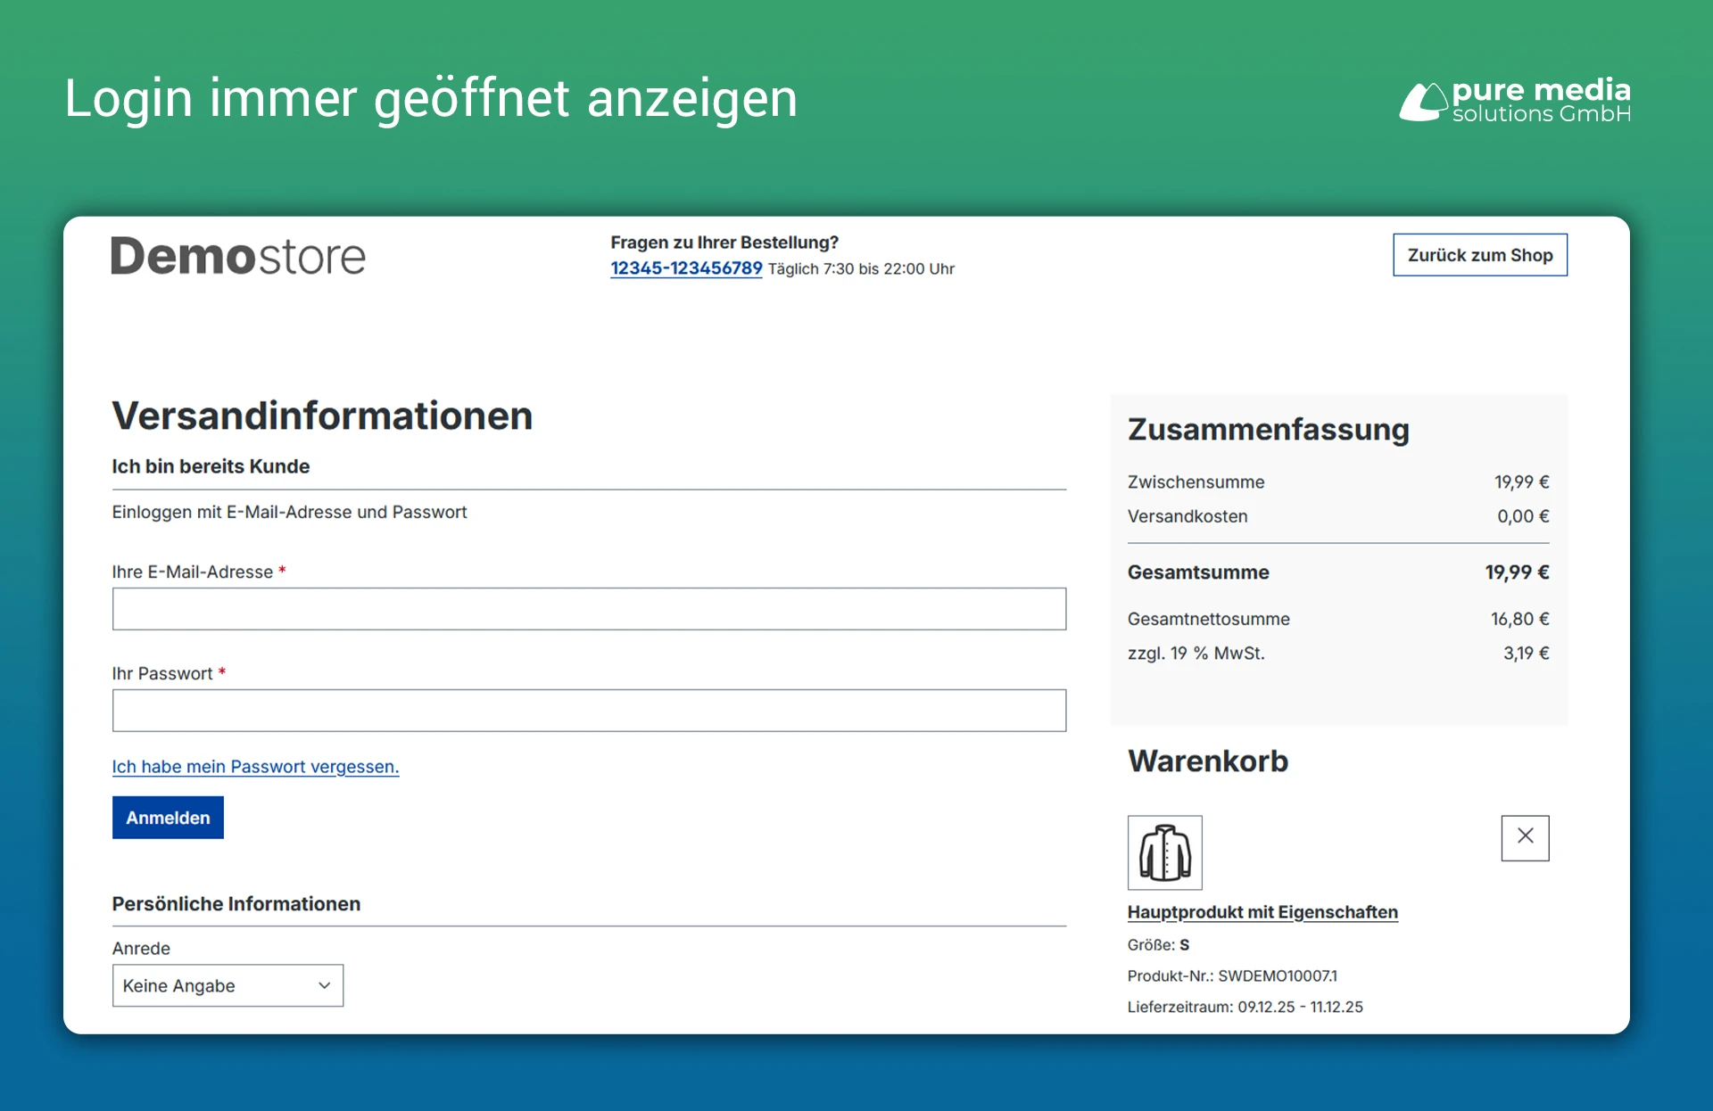Click the Zusammenfassung heading

[1268, 430]
